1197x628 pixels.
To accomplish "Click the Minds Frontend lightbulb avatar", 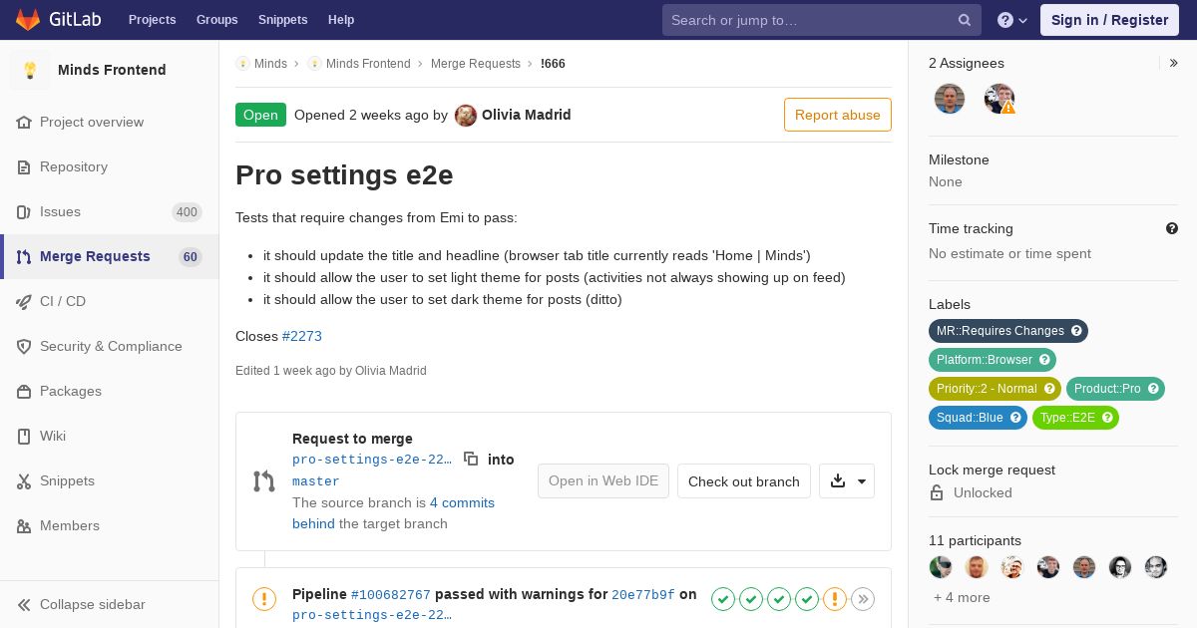I will [30, 70].
